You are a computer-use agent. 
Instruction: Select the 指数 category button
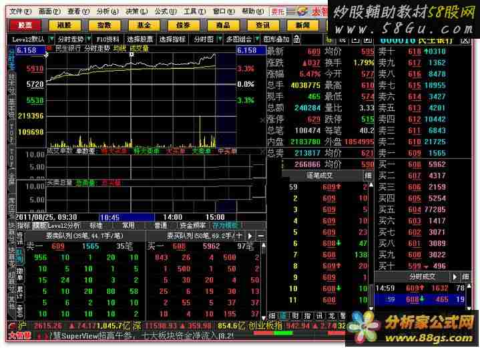point(104,25)
